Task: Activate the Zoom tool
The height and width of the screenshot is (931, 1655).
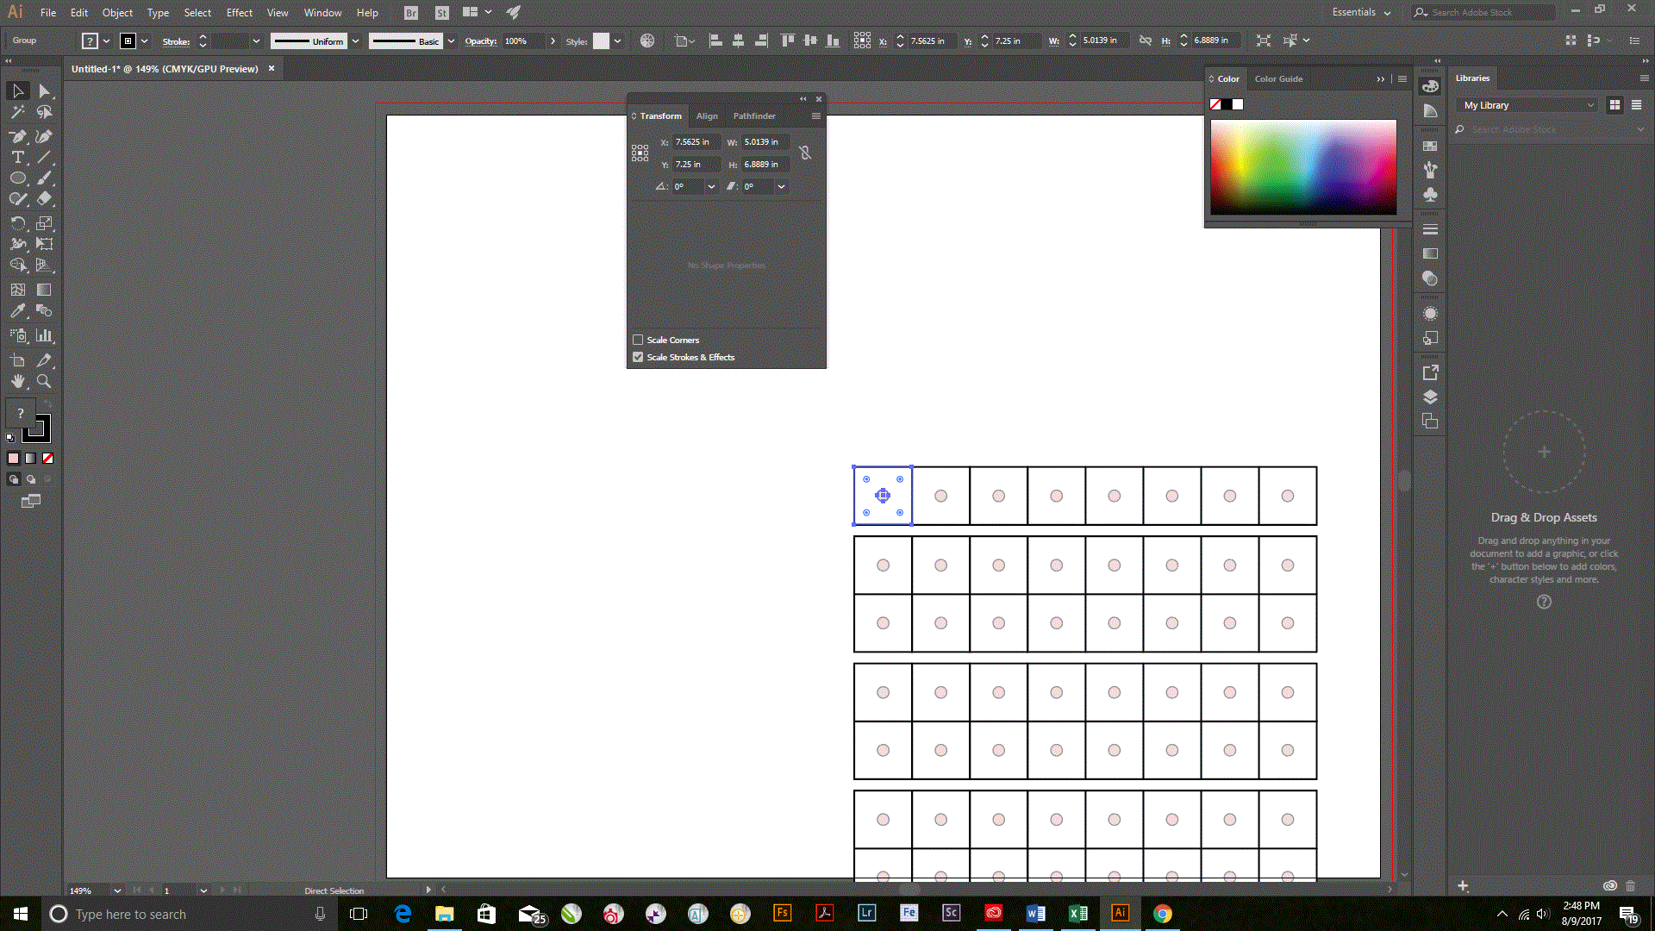Action: pyautogui.click(x=44, y=381)
